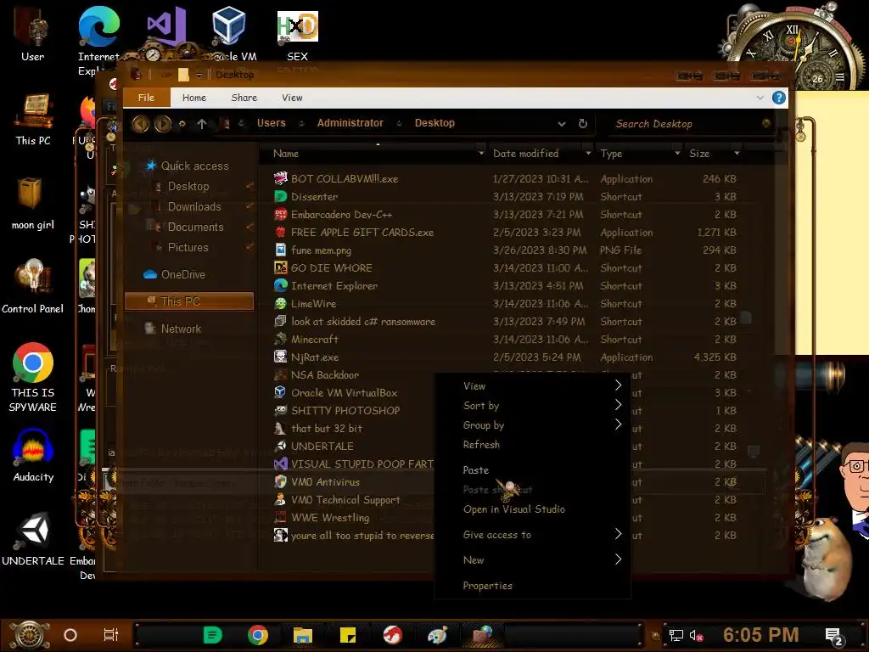Open the File ribbon tab

pyautogui.click(x=146, y=98)
